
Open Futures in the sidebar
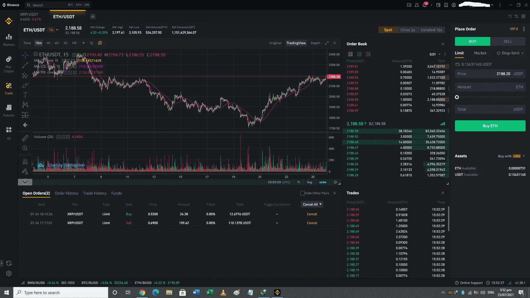tap(9, 111)
